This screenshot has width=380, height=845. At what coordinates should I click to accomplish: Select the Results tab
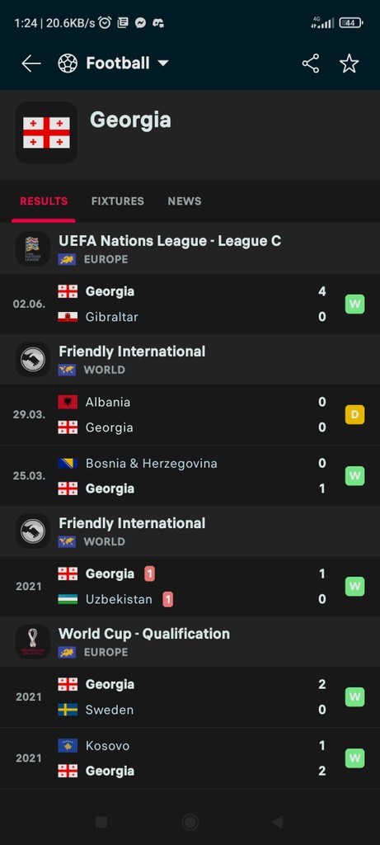44,201
